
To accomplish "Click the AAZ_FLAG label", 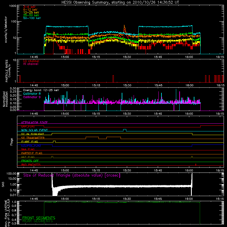I will coord(28,157).
